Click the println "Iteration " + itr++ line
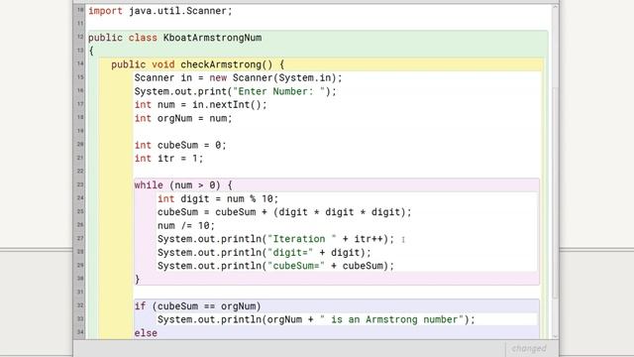Screen dimensions: 634x357 275,239
